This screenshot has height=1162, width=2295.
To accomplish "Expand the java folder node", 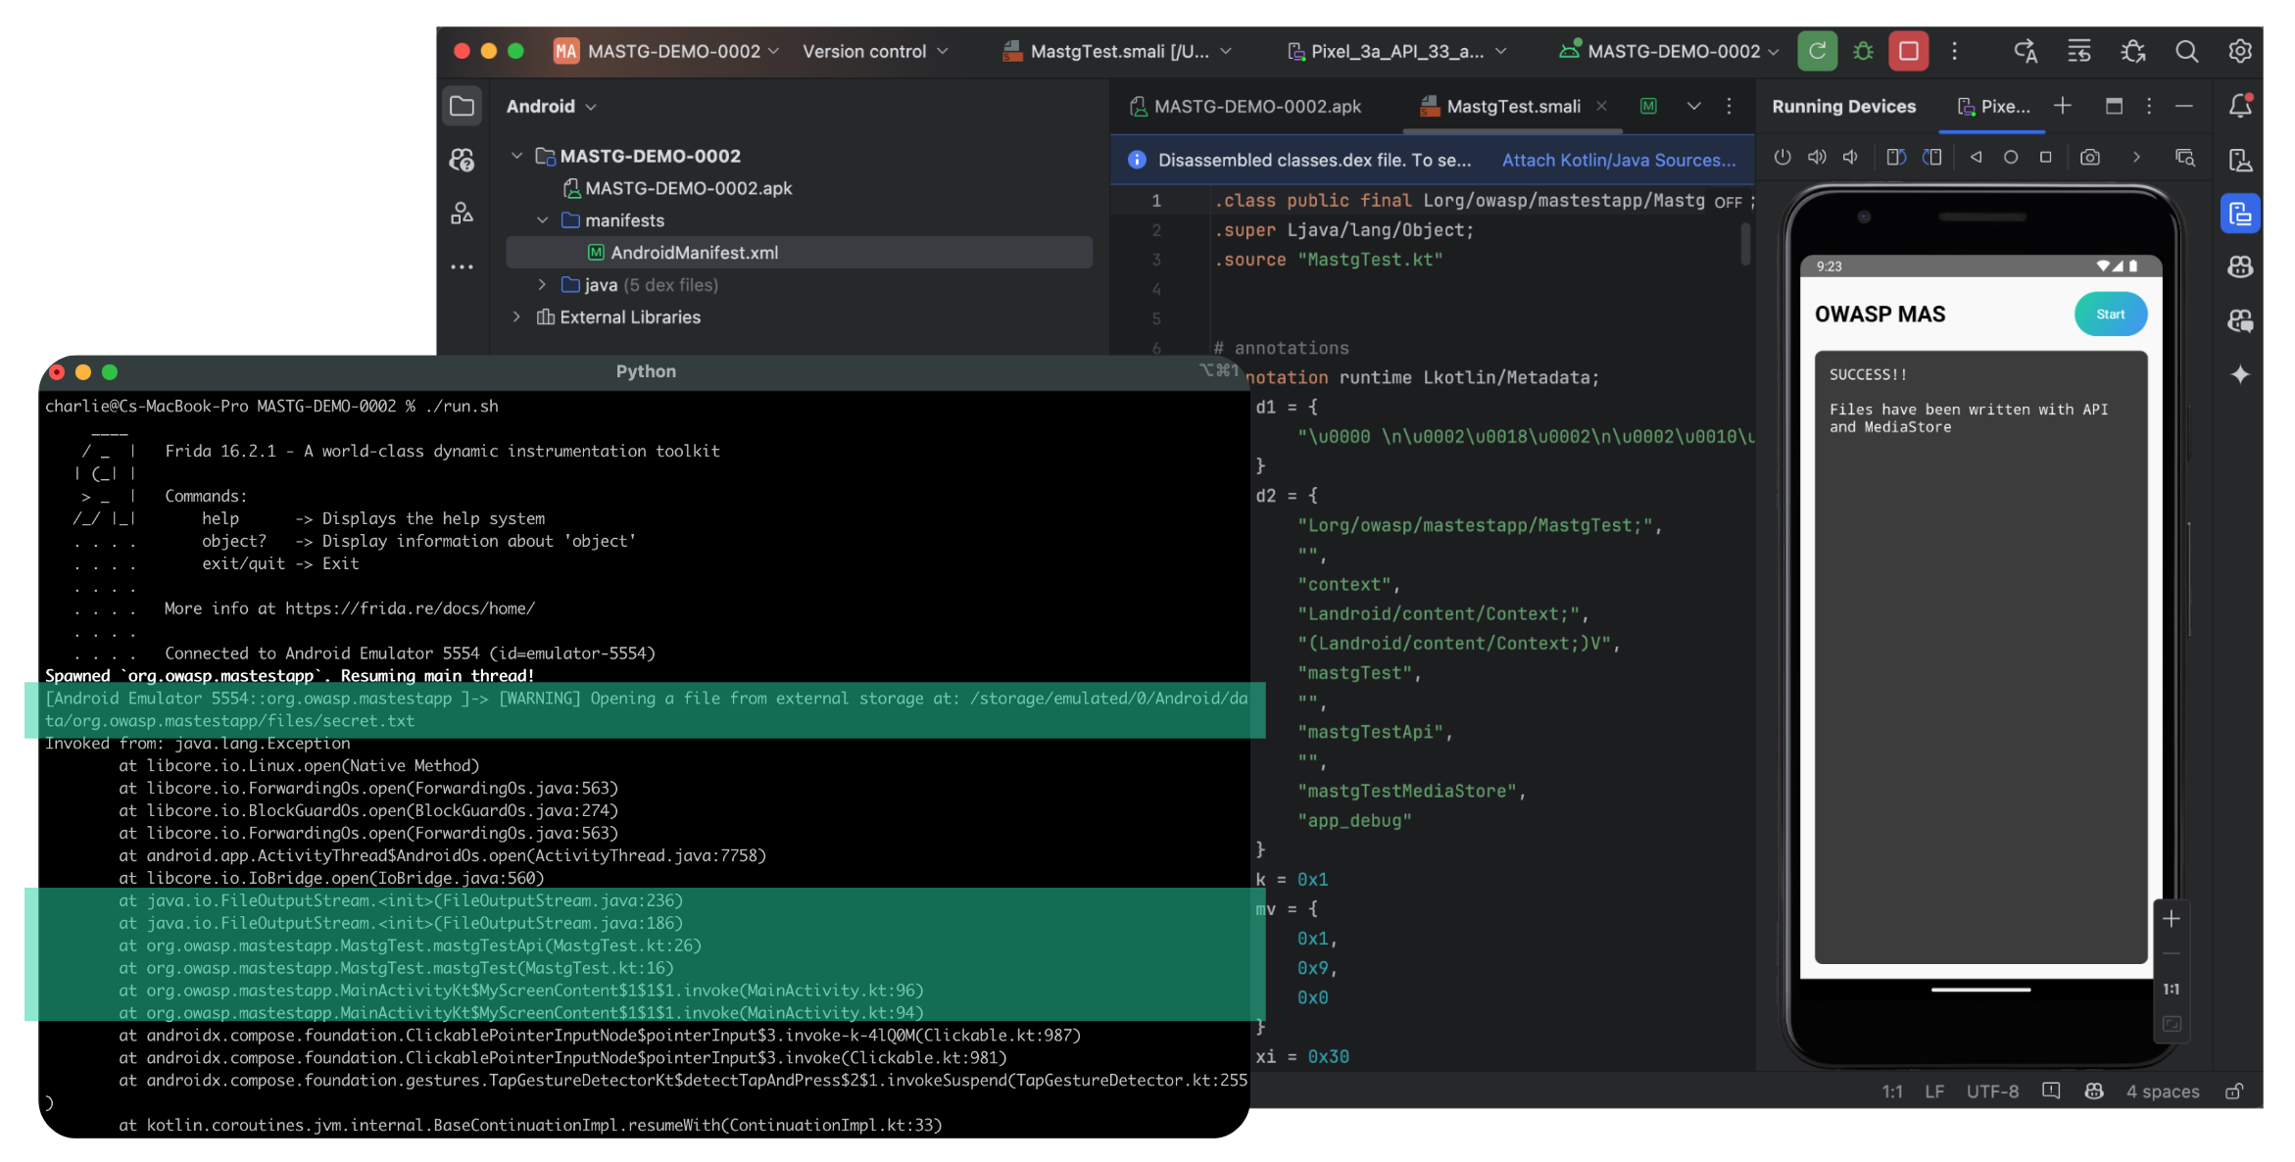I will click(x=542, y=284).
